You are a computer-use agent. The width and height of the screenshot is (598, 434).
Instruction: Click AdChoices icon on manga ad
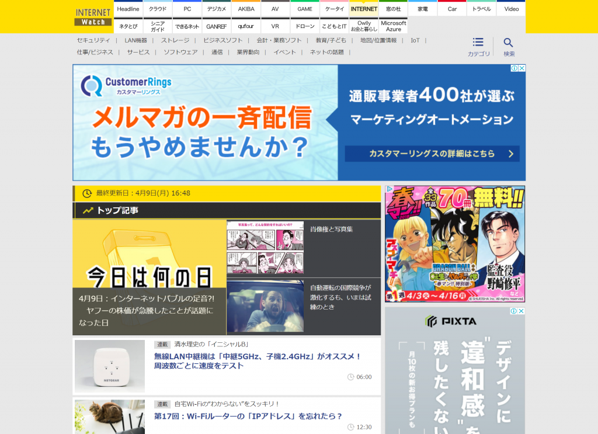(x=390, y=189)
